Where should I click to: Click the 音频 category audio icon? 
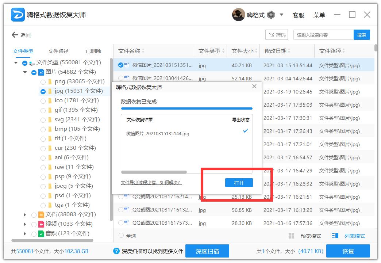pos(41,233)
